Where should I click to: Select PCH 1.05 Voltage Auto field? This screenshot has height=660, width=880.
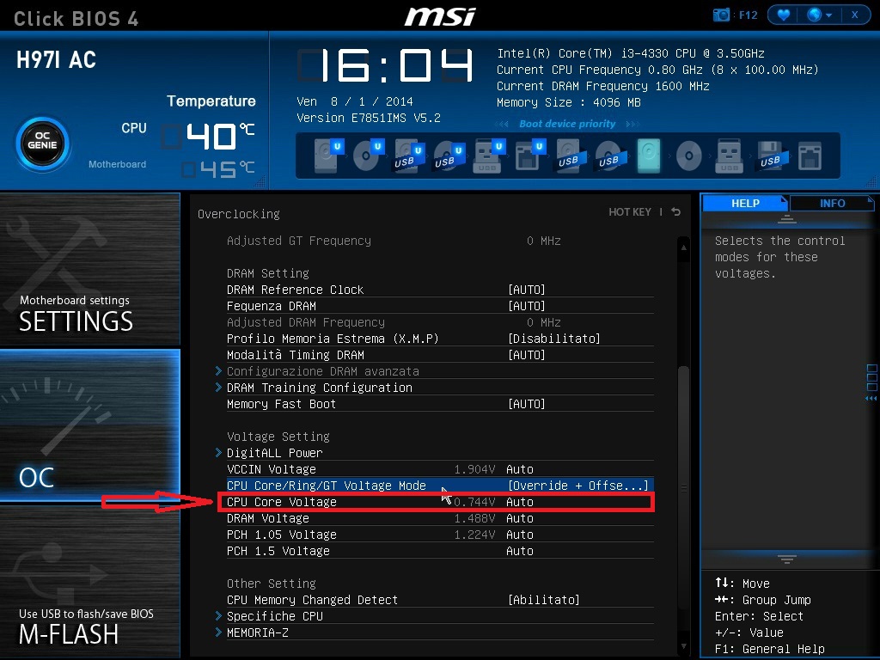click(520, 535)
